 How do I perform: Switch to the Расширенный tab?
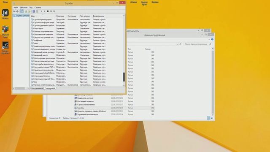coord(37,89)
